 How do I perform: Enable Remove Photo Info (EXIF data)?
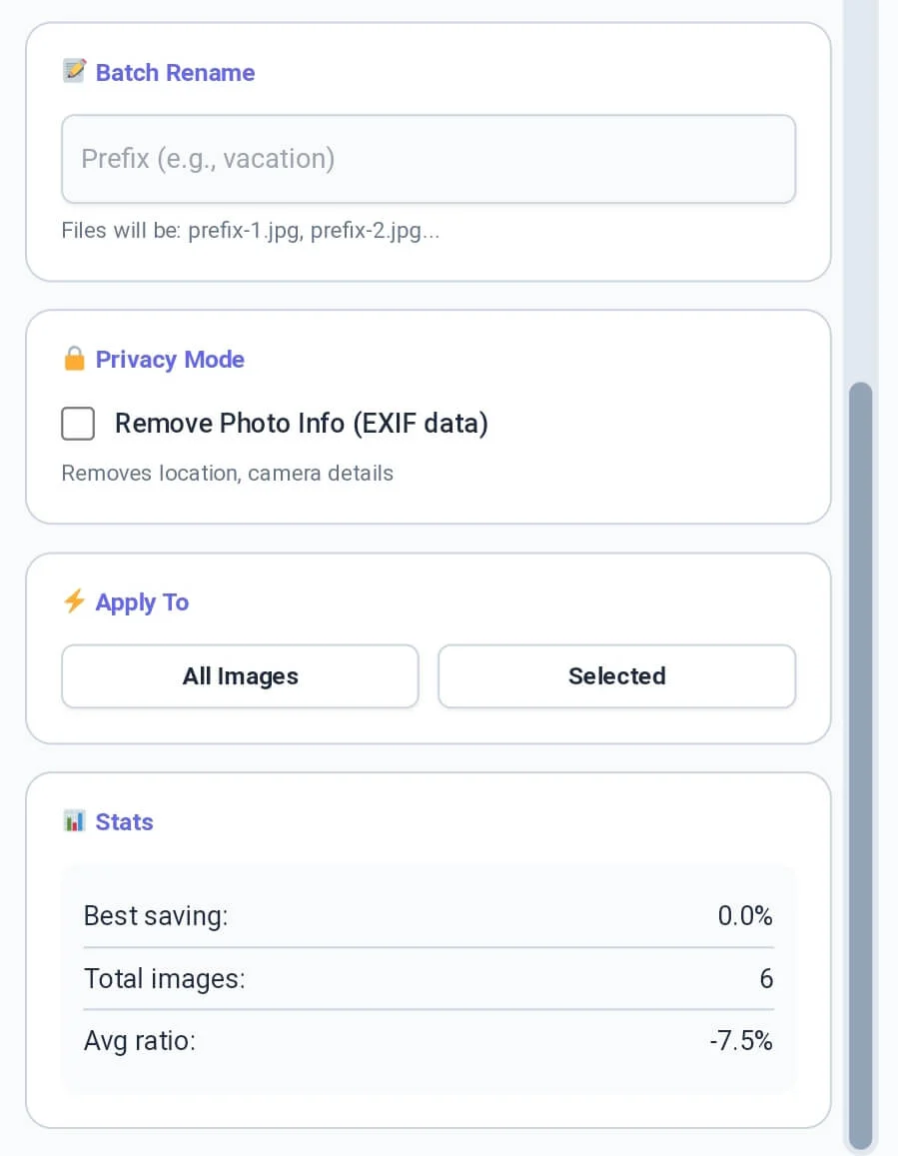tap(77, 424)
